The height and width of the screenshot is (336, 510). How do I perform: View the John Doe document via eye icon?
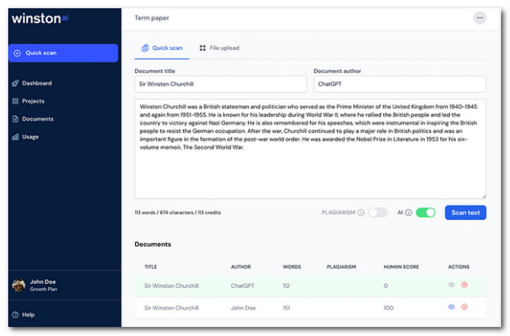click(x=451, y=307)
